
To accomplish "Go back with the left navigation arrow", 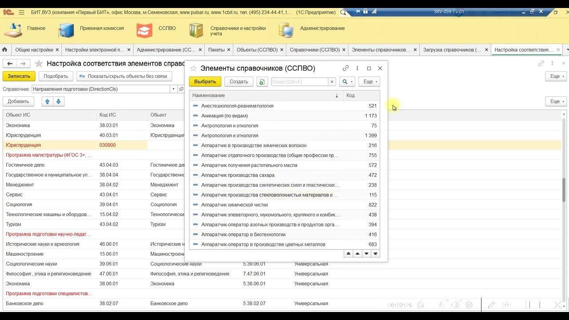I will pyautogui.click(x=10, y=64).
